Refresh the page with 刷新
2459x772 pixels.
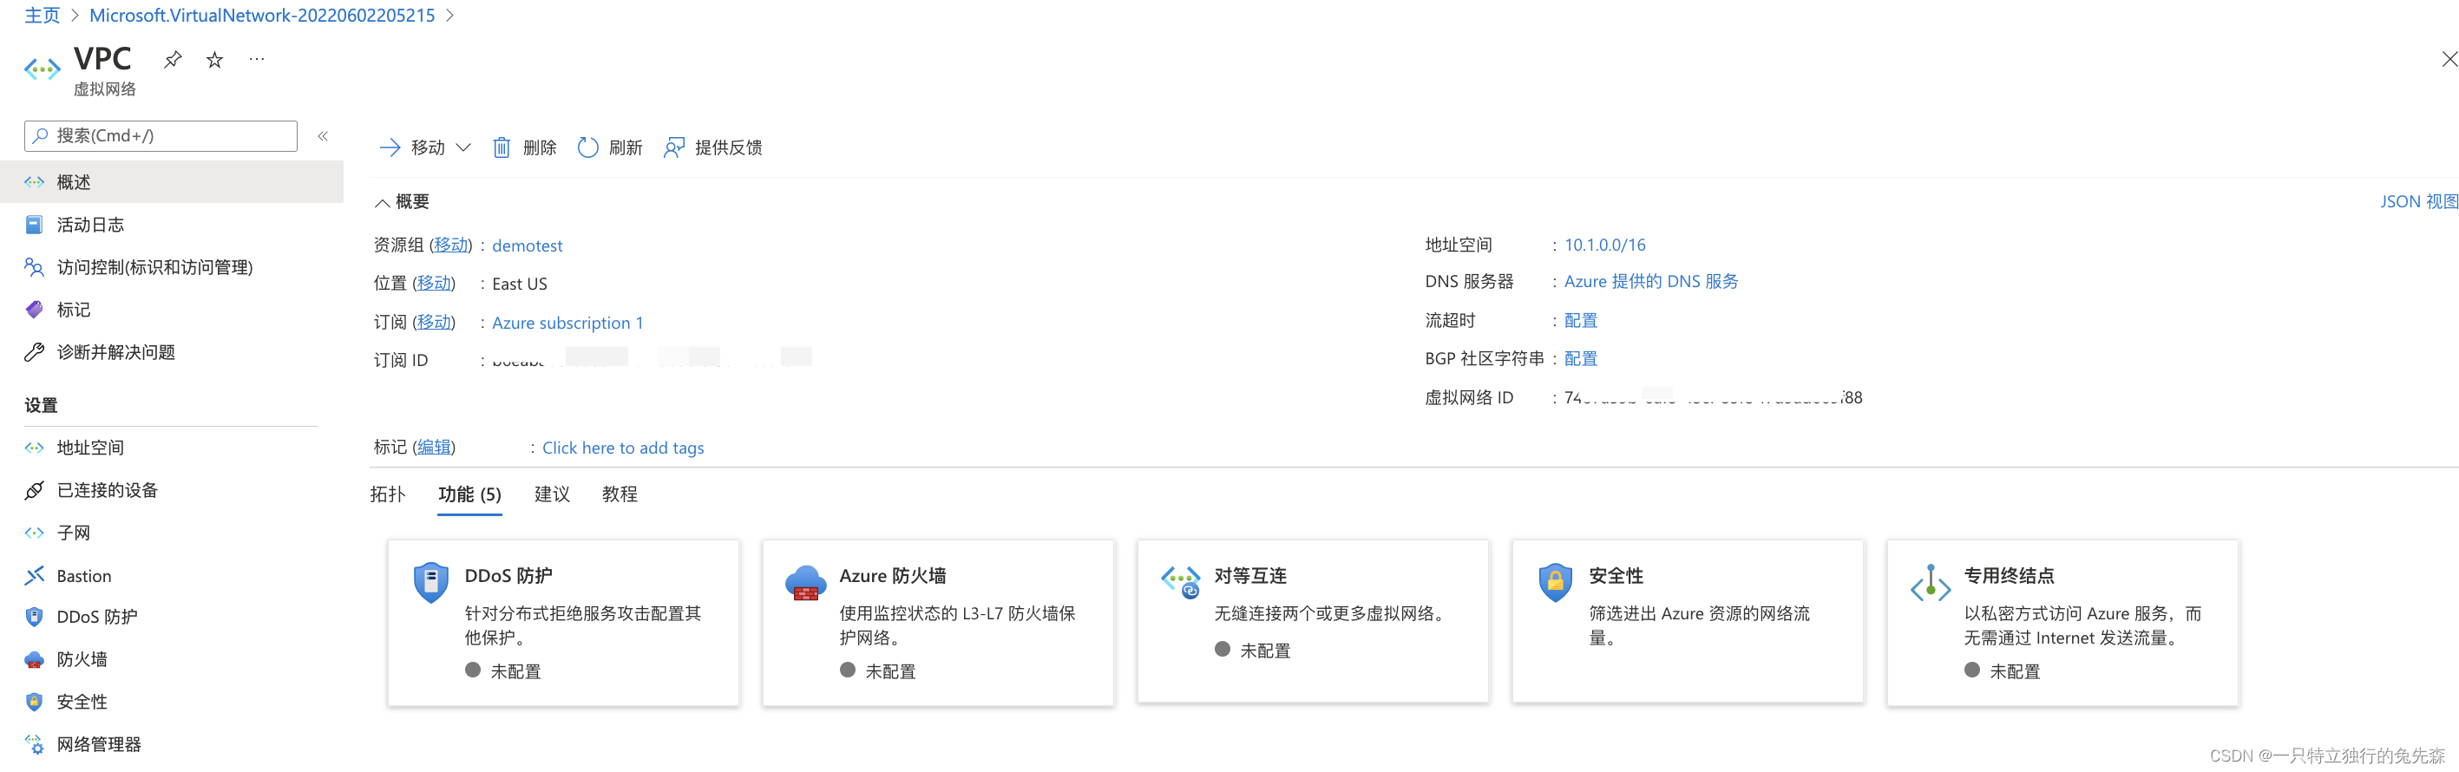(x=610, y=148)
